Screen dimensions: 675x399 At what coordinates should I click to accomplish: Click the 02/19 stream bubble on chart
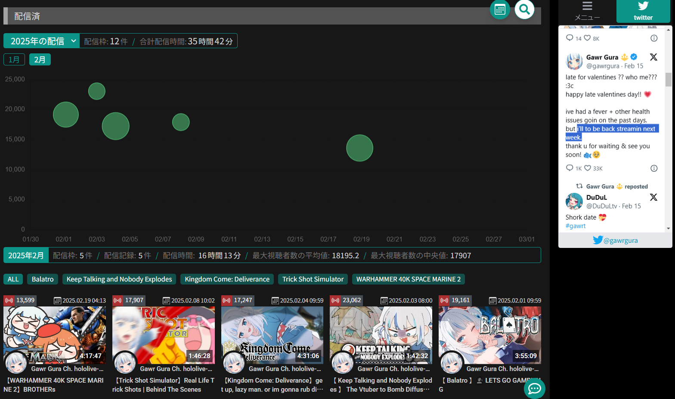359,148
